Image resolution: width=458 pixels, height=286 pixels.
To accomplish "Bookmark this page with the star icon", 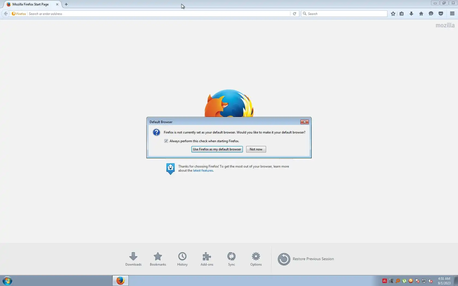I will coord(393,14).
